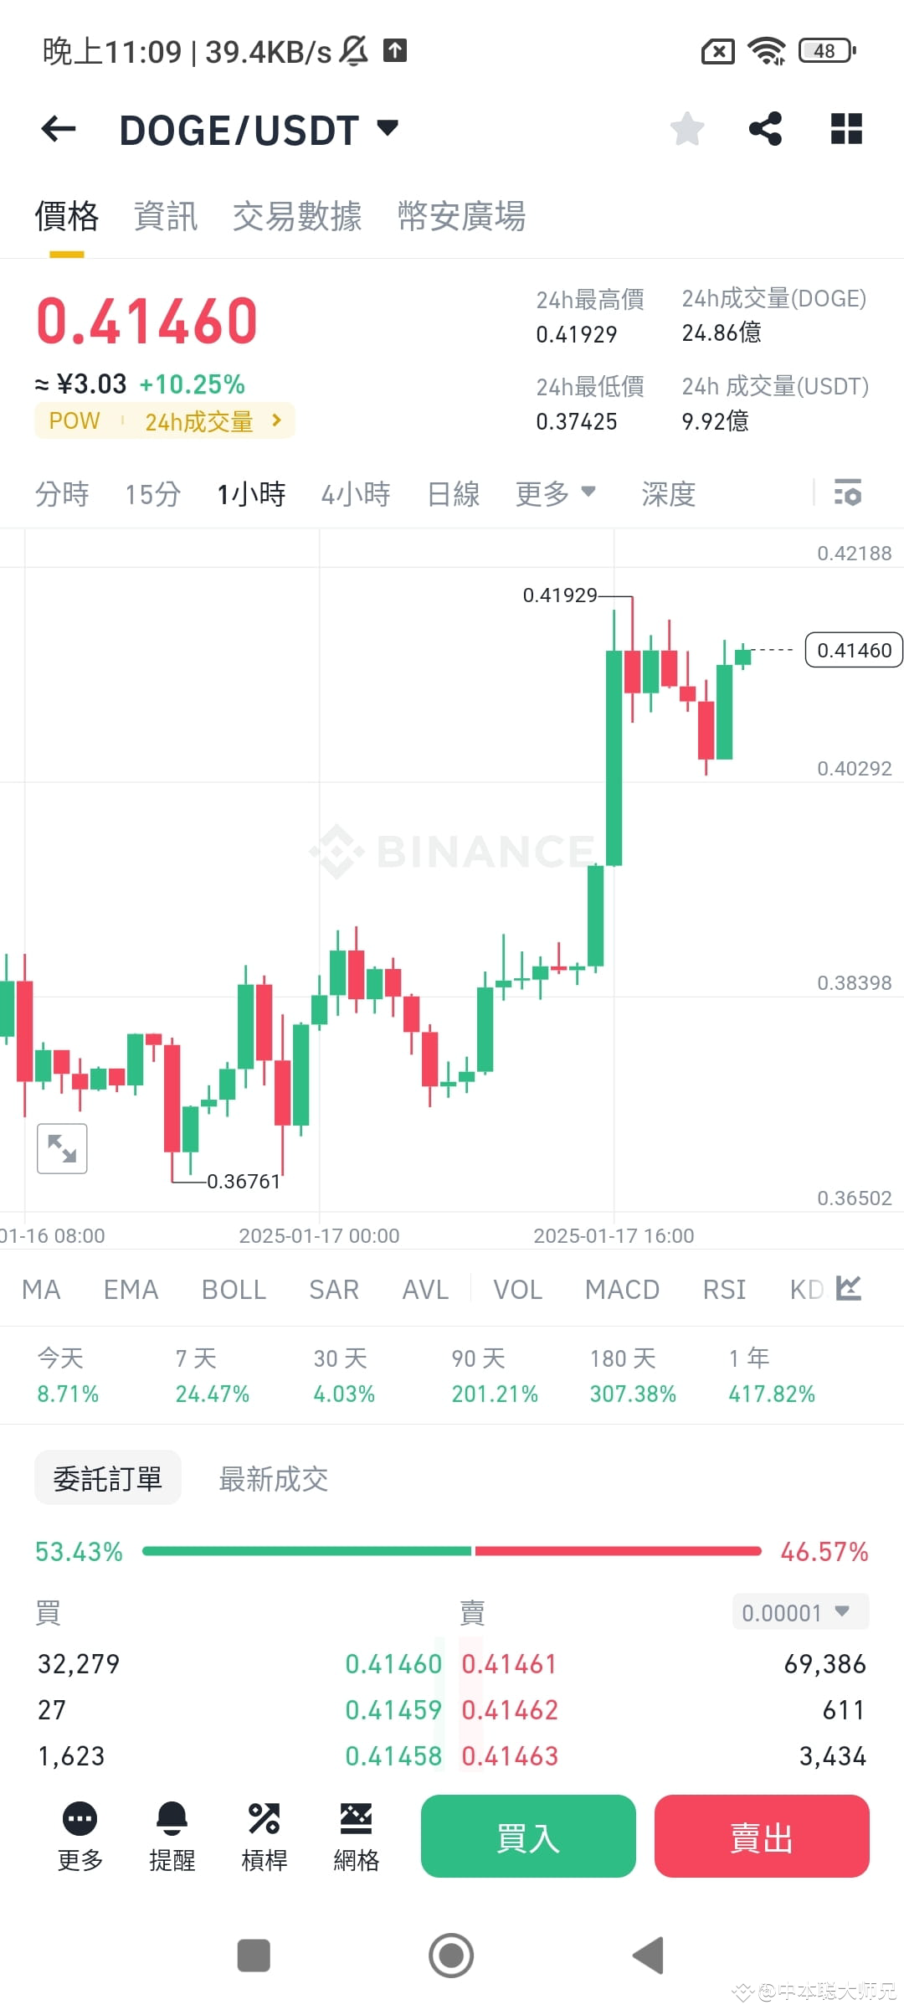The image size is (904, 2010).
Task: Add DOGE/USDT to favorites via star icon
Action: pyautogui.click(x=686, y=128)
